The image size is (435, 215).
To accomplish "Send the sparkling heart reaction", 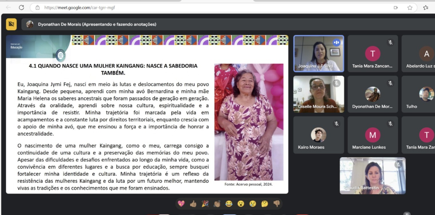I will [x=181, y=204].
